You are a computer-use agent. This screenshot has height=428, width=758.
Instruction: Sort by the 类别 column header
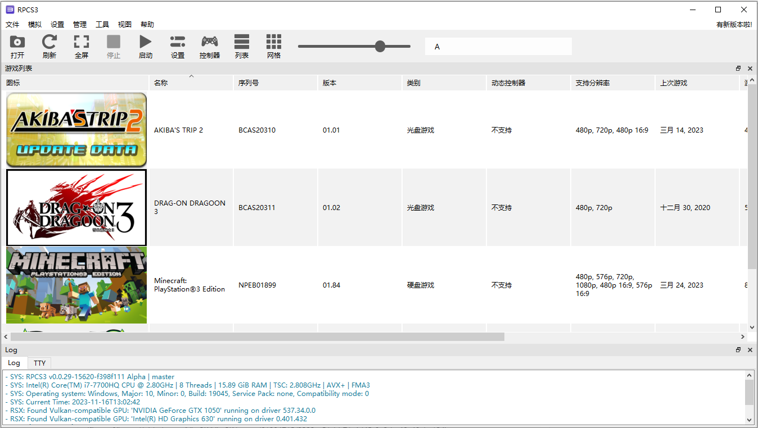(x=444, y=83)
